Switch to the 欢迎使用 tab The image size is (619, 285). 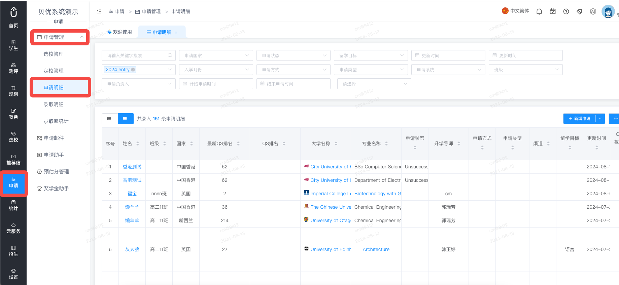pos(120,32)
